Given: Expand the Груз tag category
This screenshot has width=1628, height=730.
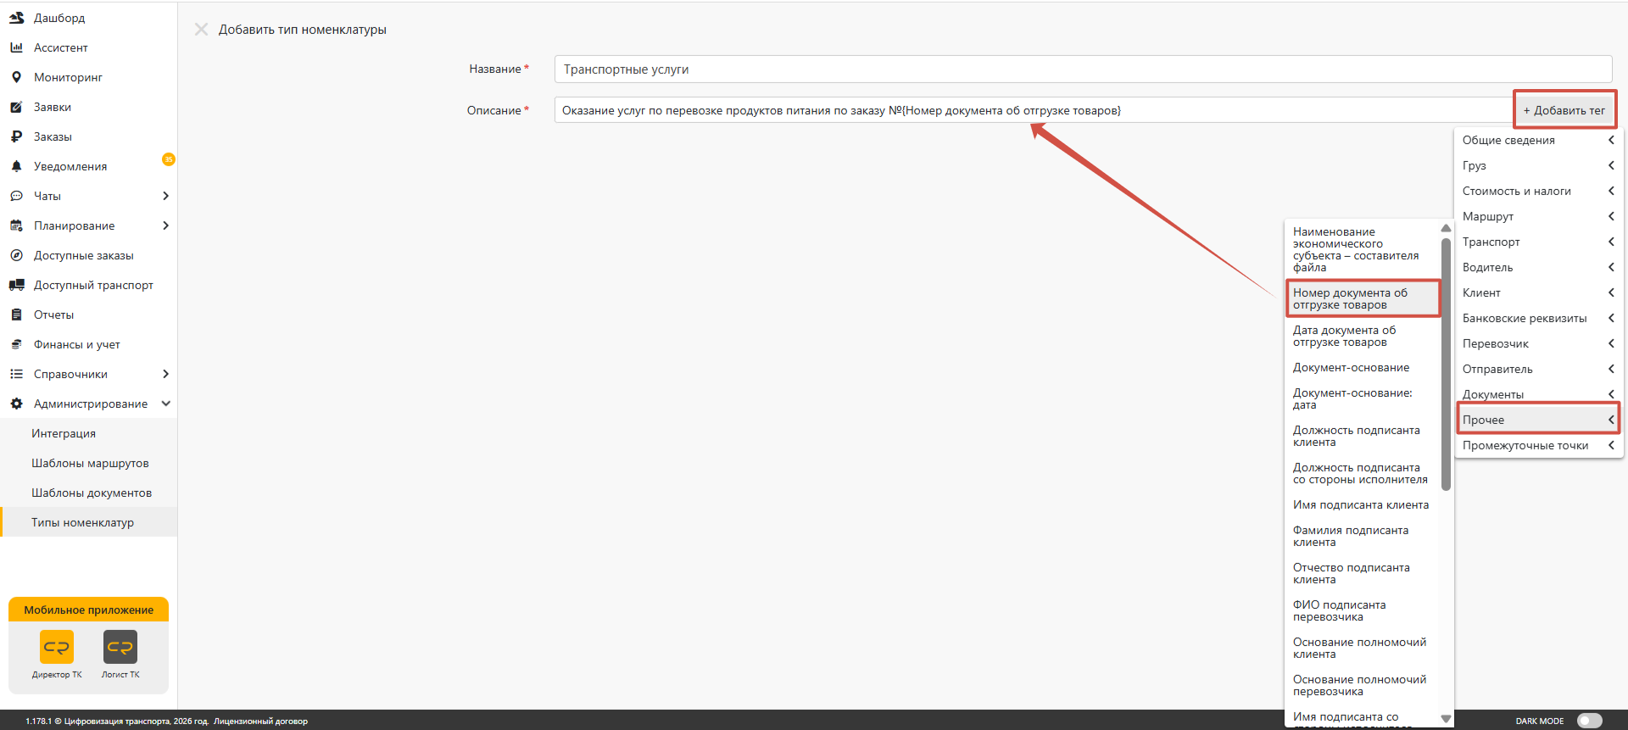Looking at the screenshot, I should 1539,165.
